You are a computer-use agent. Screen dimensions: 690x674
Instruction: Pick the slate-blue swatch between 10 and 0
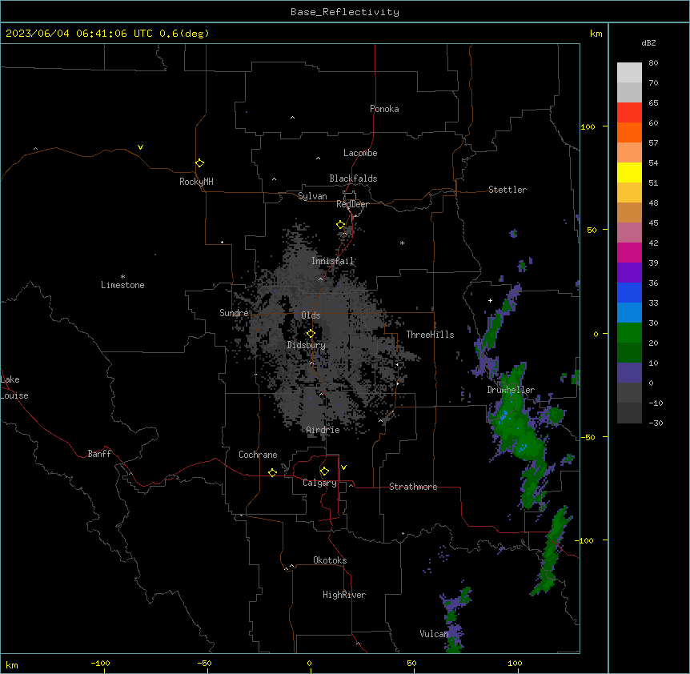coord(629,373)
